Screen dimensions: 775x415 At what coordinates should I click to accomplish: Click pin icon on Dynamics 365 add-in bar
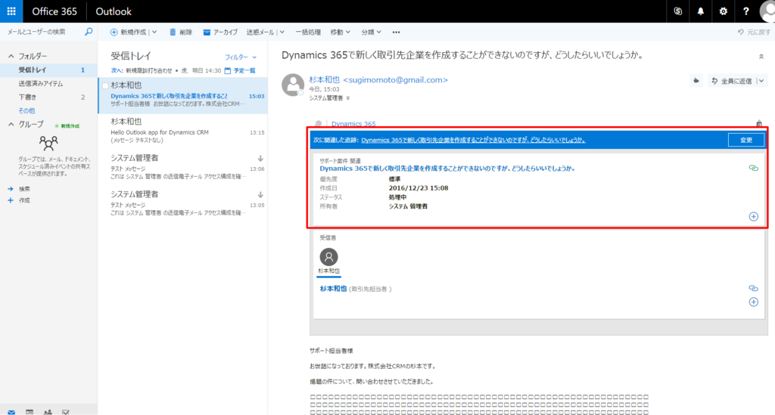tap(759, 123)
